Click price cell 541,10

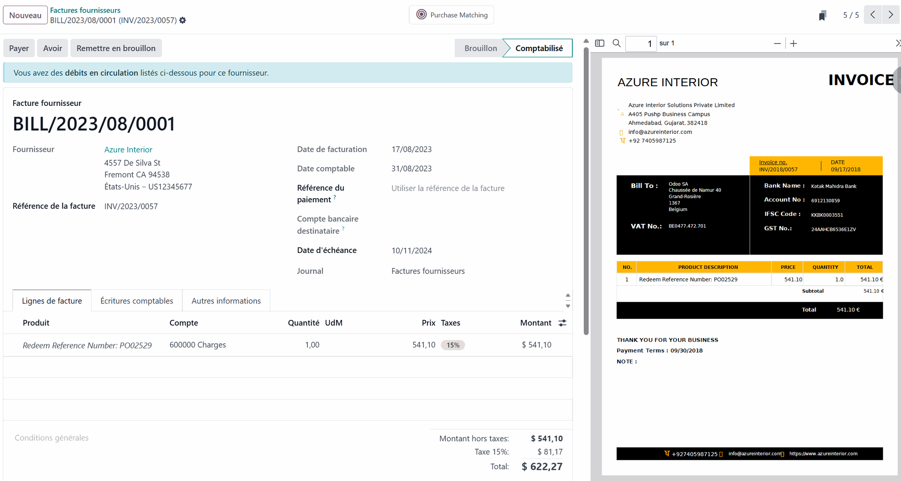click(x=424, y=345)
